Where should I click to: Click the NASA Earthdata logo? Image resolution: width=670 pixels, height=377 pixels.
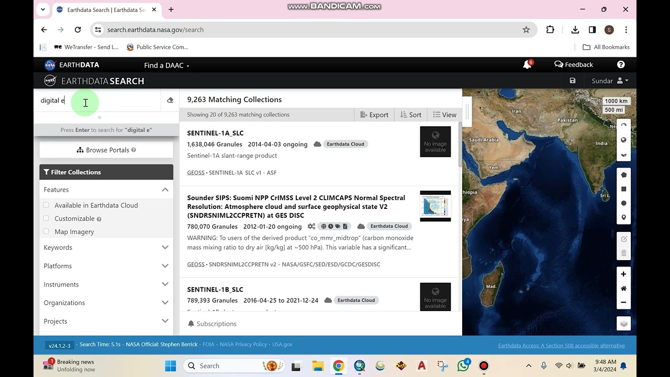click(x=72, y=65)
